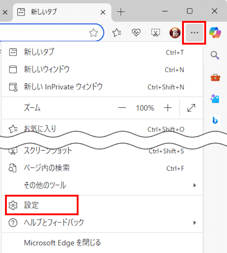The height and width of the screenshot is (253, 227).
Task: Open the sidebar Search magnifier icon
Action: (x=215, y=56)
